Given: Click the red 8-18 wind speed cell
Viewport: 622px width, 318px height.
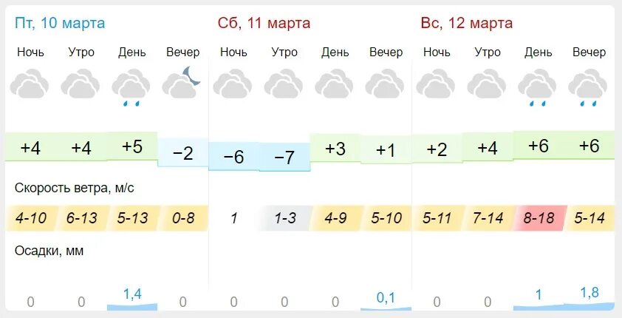Looking at the screenshot, I should (539, 218).
